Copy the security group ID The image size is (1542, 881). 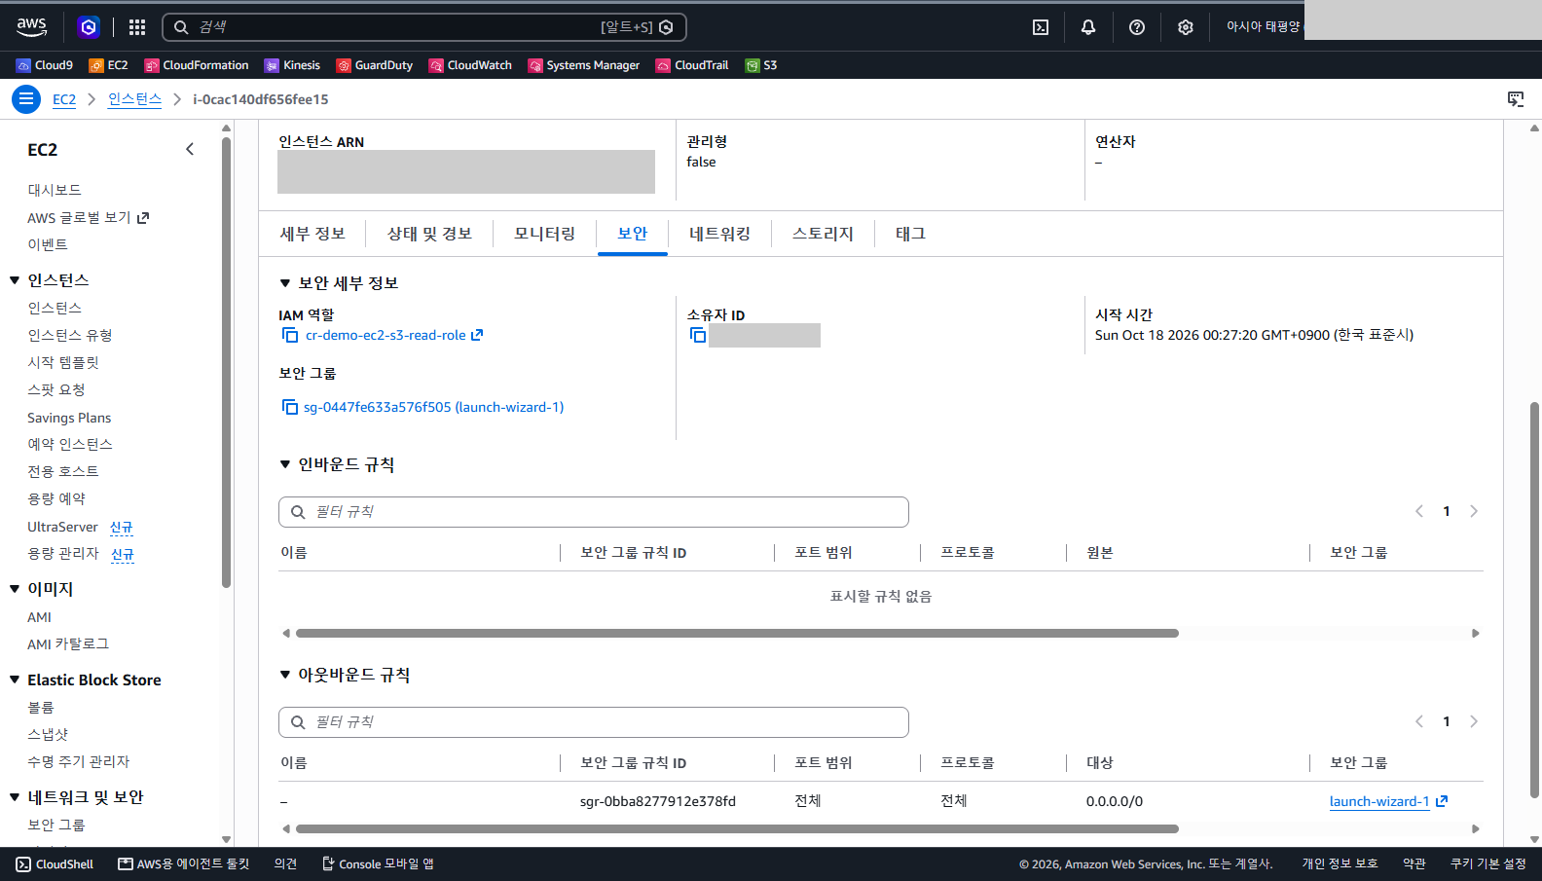tap(290, 407)
